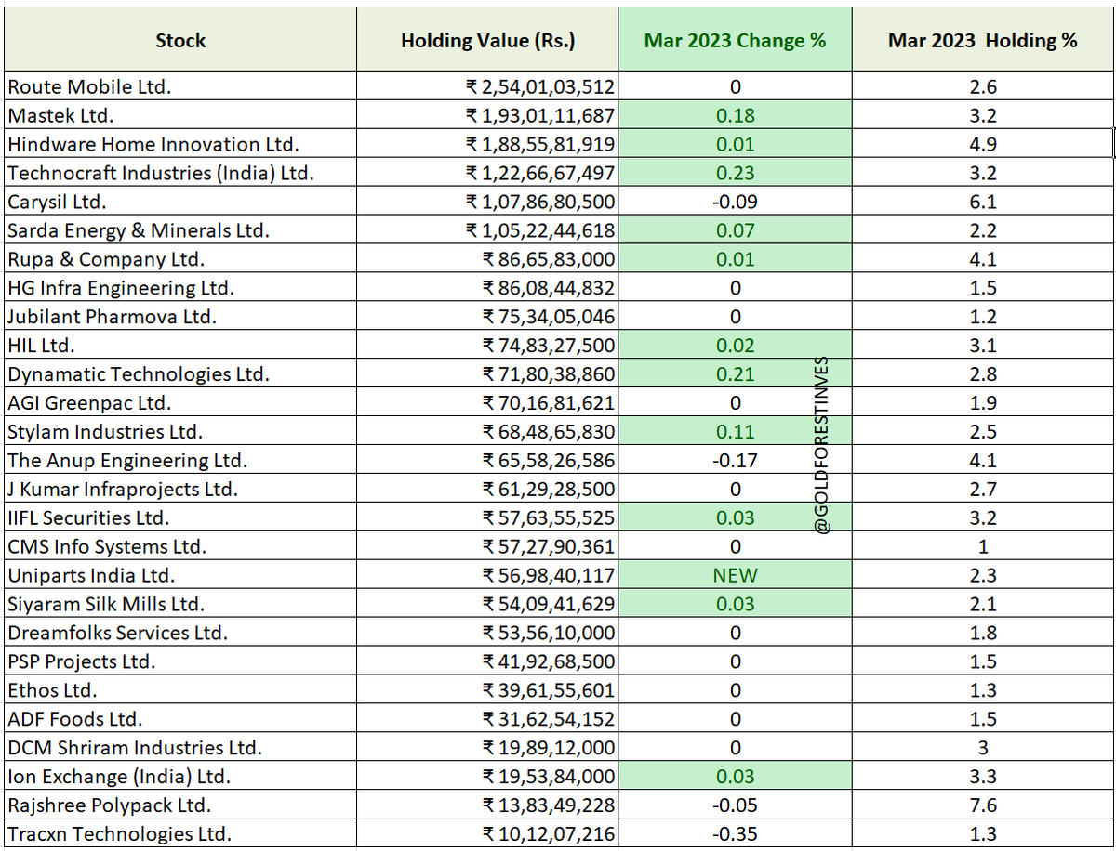Select holding value ₹ 75,34,05,046
This screenshot has height=851, width=1116.
click(x=487, y=317)
